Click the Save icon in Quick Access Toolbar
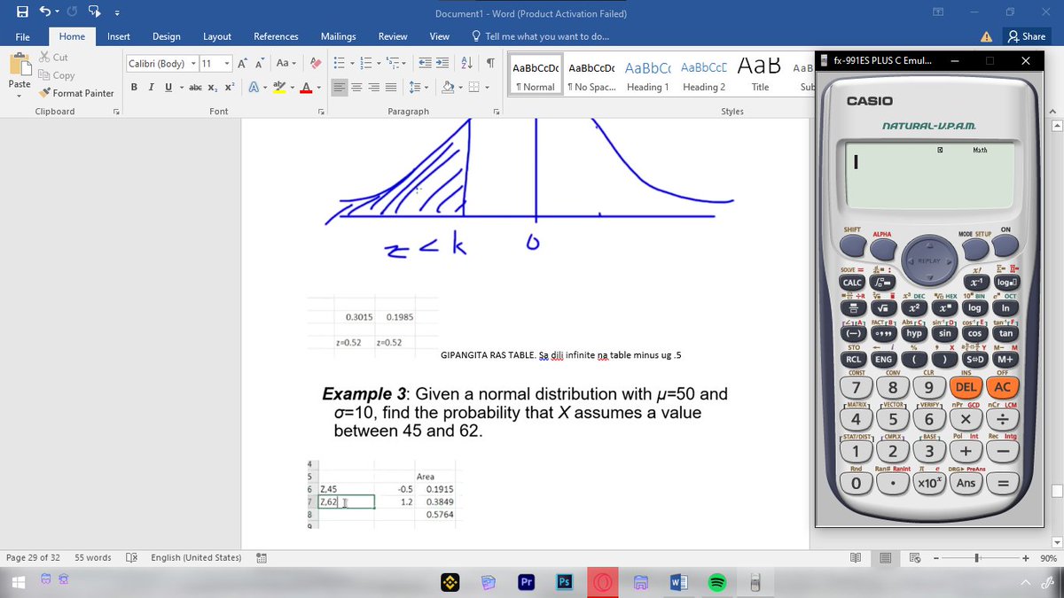 tap(20, 13)
